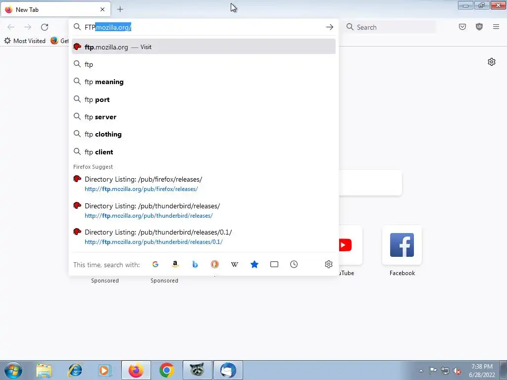The width and height of the screenshot is (507, 380).
Task: Choose 'ftp server' suggestion
Action: tap(203, 117)
